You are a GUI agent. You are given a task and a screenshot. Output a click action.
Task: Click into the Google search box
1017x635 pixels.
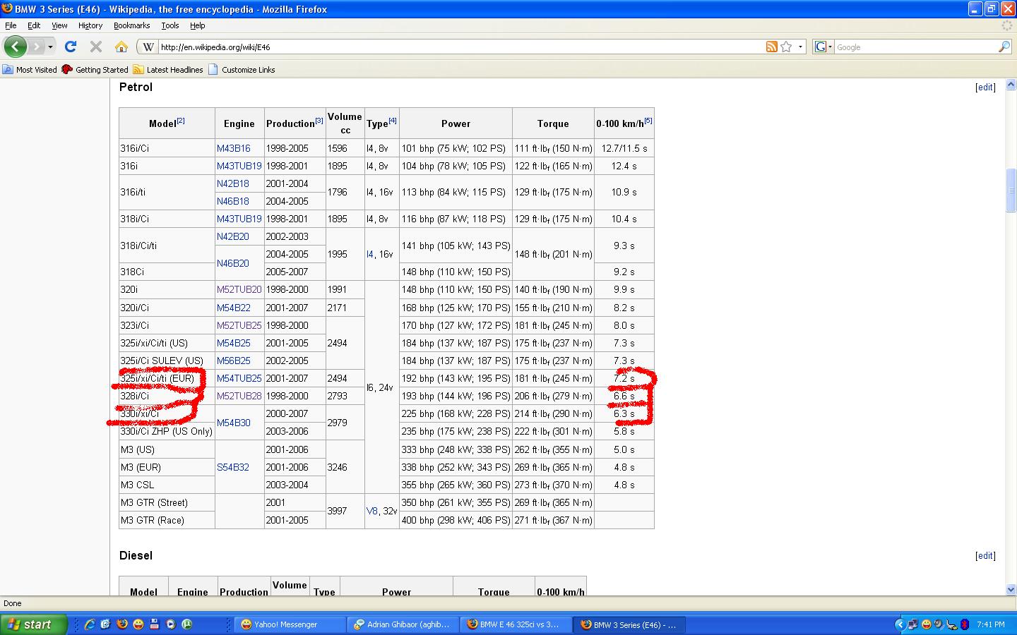pyautogui.click(x=915, y=47)
